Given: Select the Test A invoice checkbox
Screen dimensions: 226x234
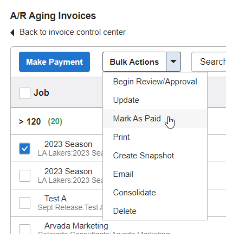Looking at the screenshot, I should (24, 203).
